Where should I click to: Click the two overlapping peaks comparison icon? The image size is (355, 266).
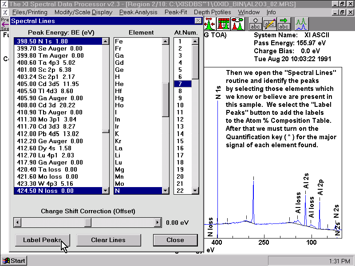(x=237, y=24)
